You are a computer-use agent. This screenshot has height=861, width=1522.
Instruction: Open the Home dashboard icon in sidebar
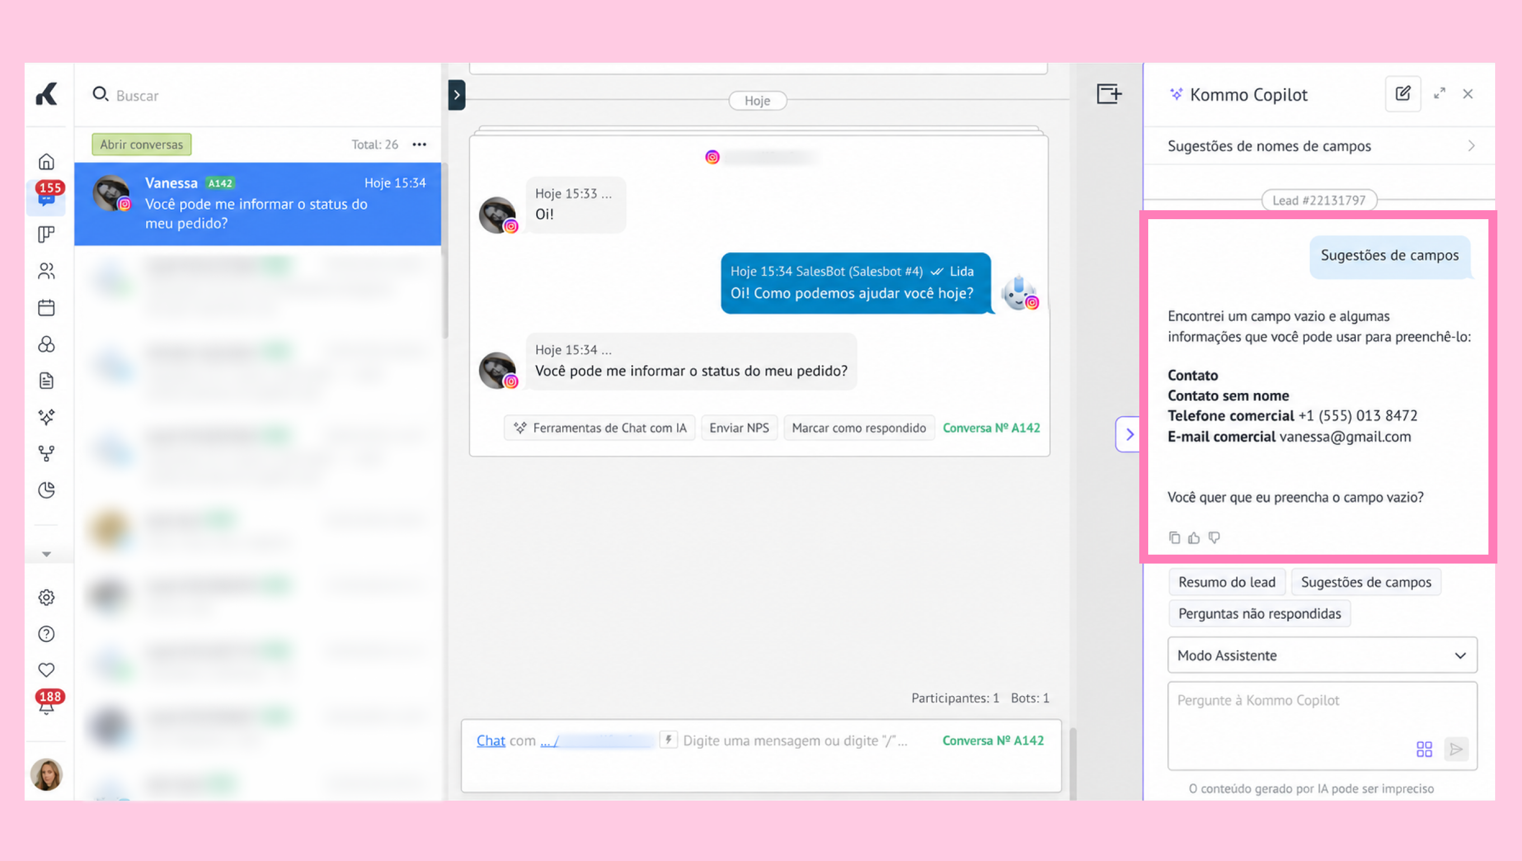46,162
